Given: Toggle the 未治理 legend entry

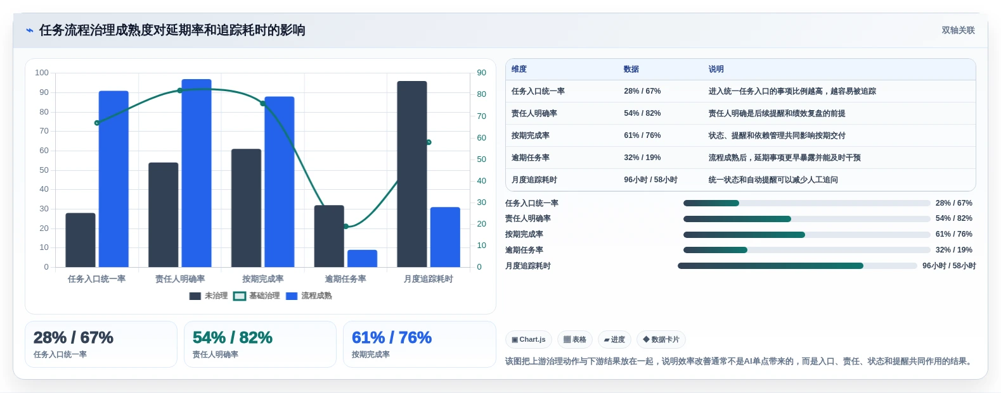Looking at the screenshot, I should [209, 296].
